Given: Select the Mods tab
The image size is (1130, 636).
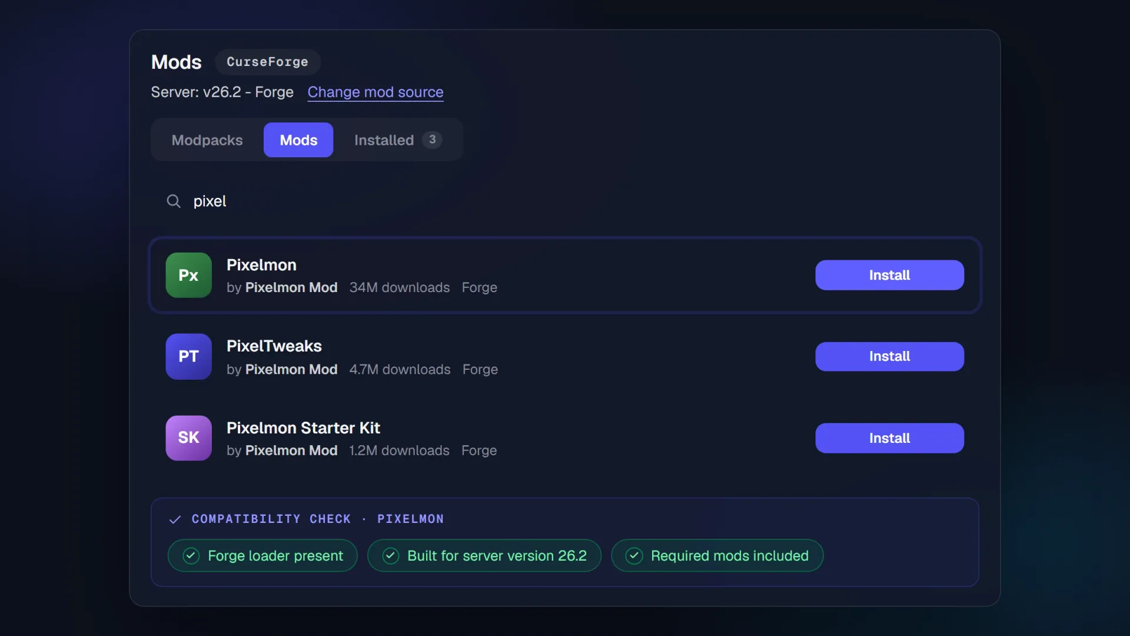Looking at the screenshot, I should pos(298,140).
